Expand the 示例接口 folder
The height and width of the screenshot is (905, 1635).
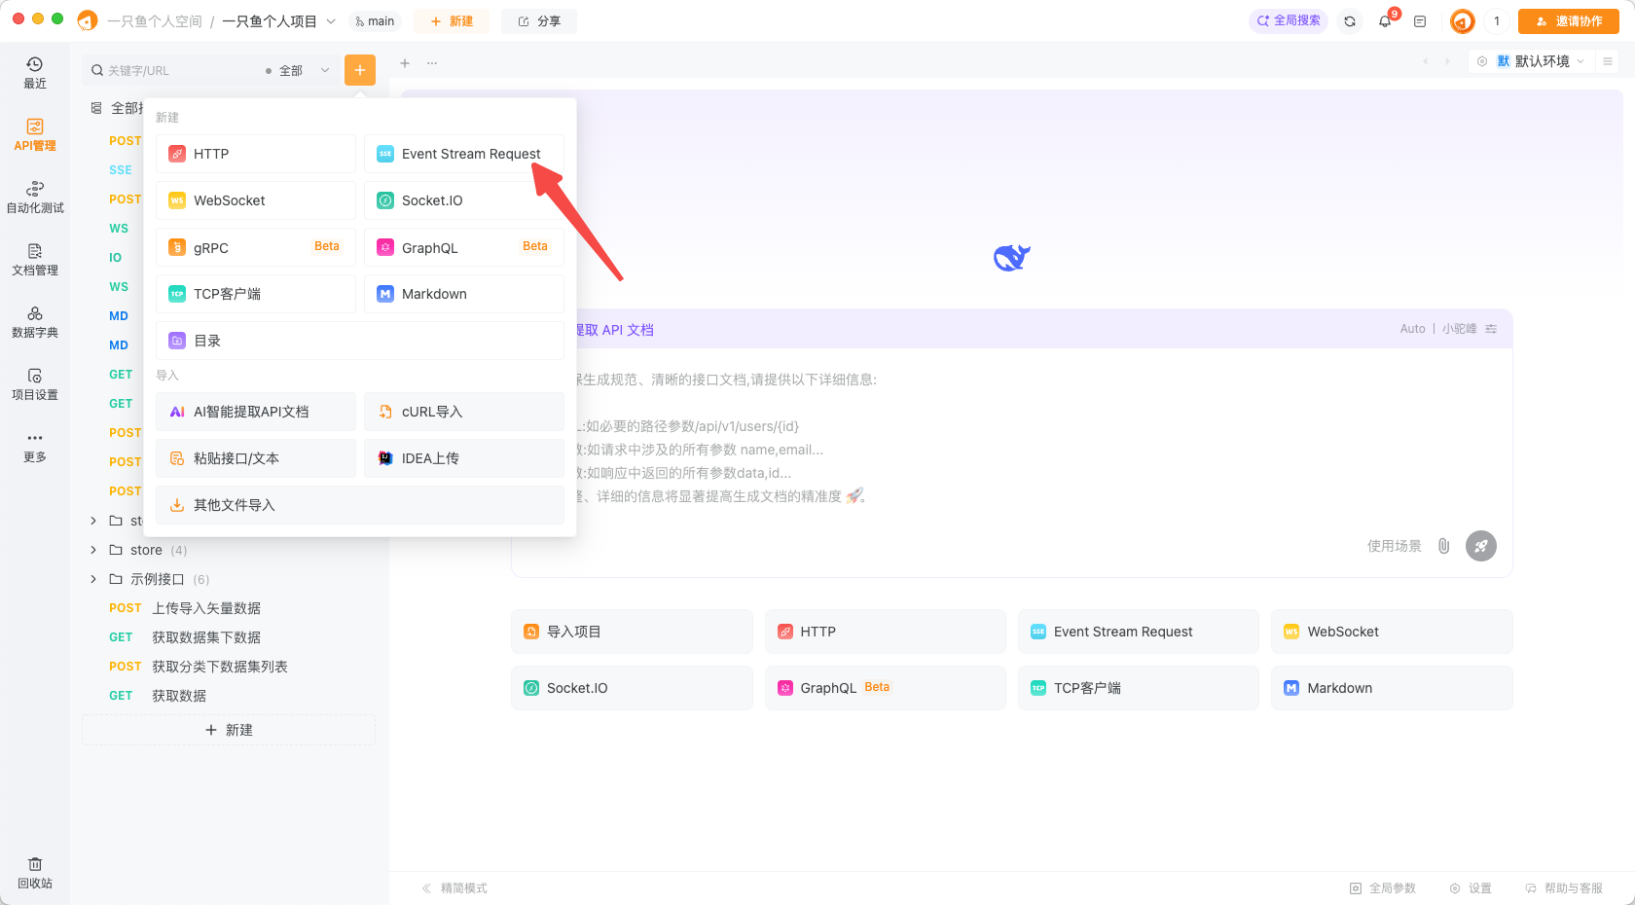93,579
